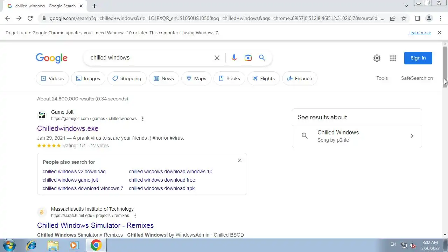This screenshot has width=448, height=252.
Task: Switch to the Finance filter
Action: coord(300,78)
